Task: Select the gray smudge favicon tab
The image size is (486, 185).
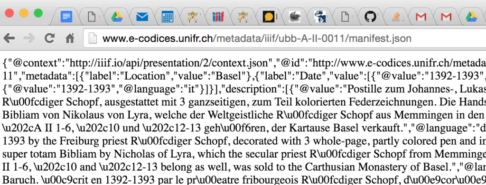Action: 294,17
